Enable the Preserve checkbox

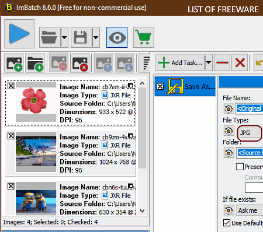240,167
